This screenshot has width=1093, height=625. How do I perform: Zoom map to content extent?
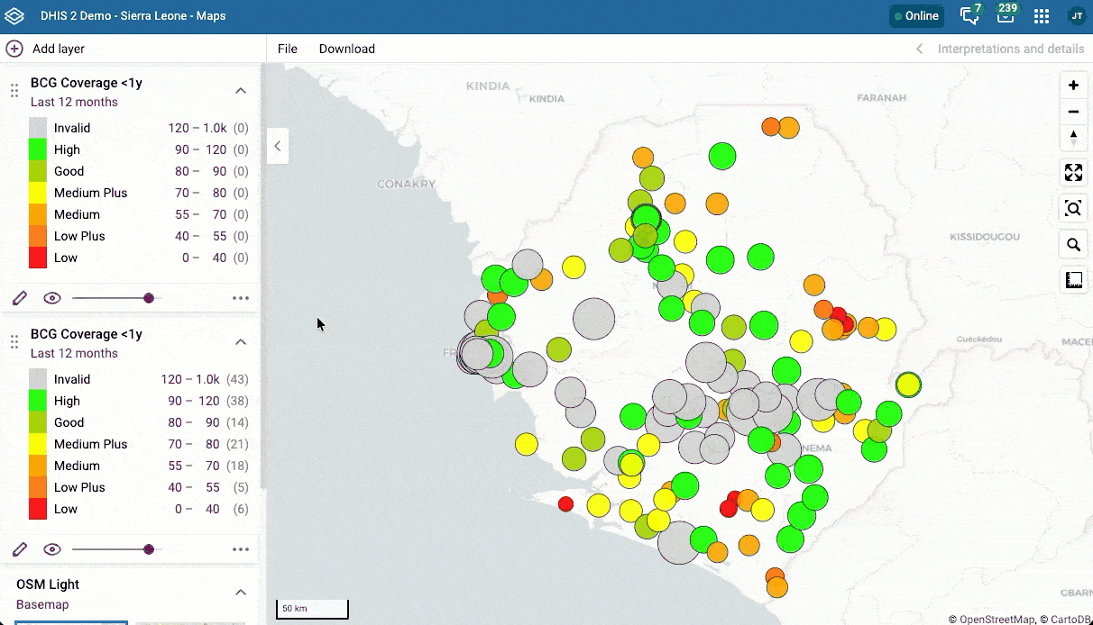click(x=1073, y=209)
